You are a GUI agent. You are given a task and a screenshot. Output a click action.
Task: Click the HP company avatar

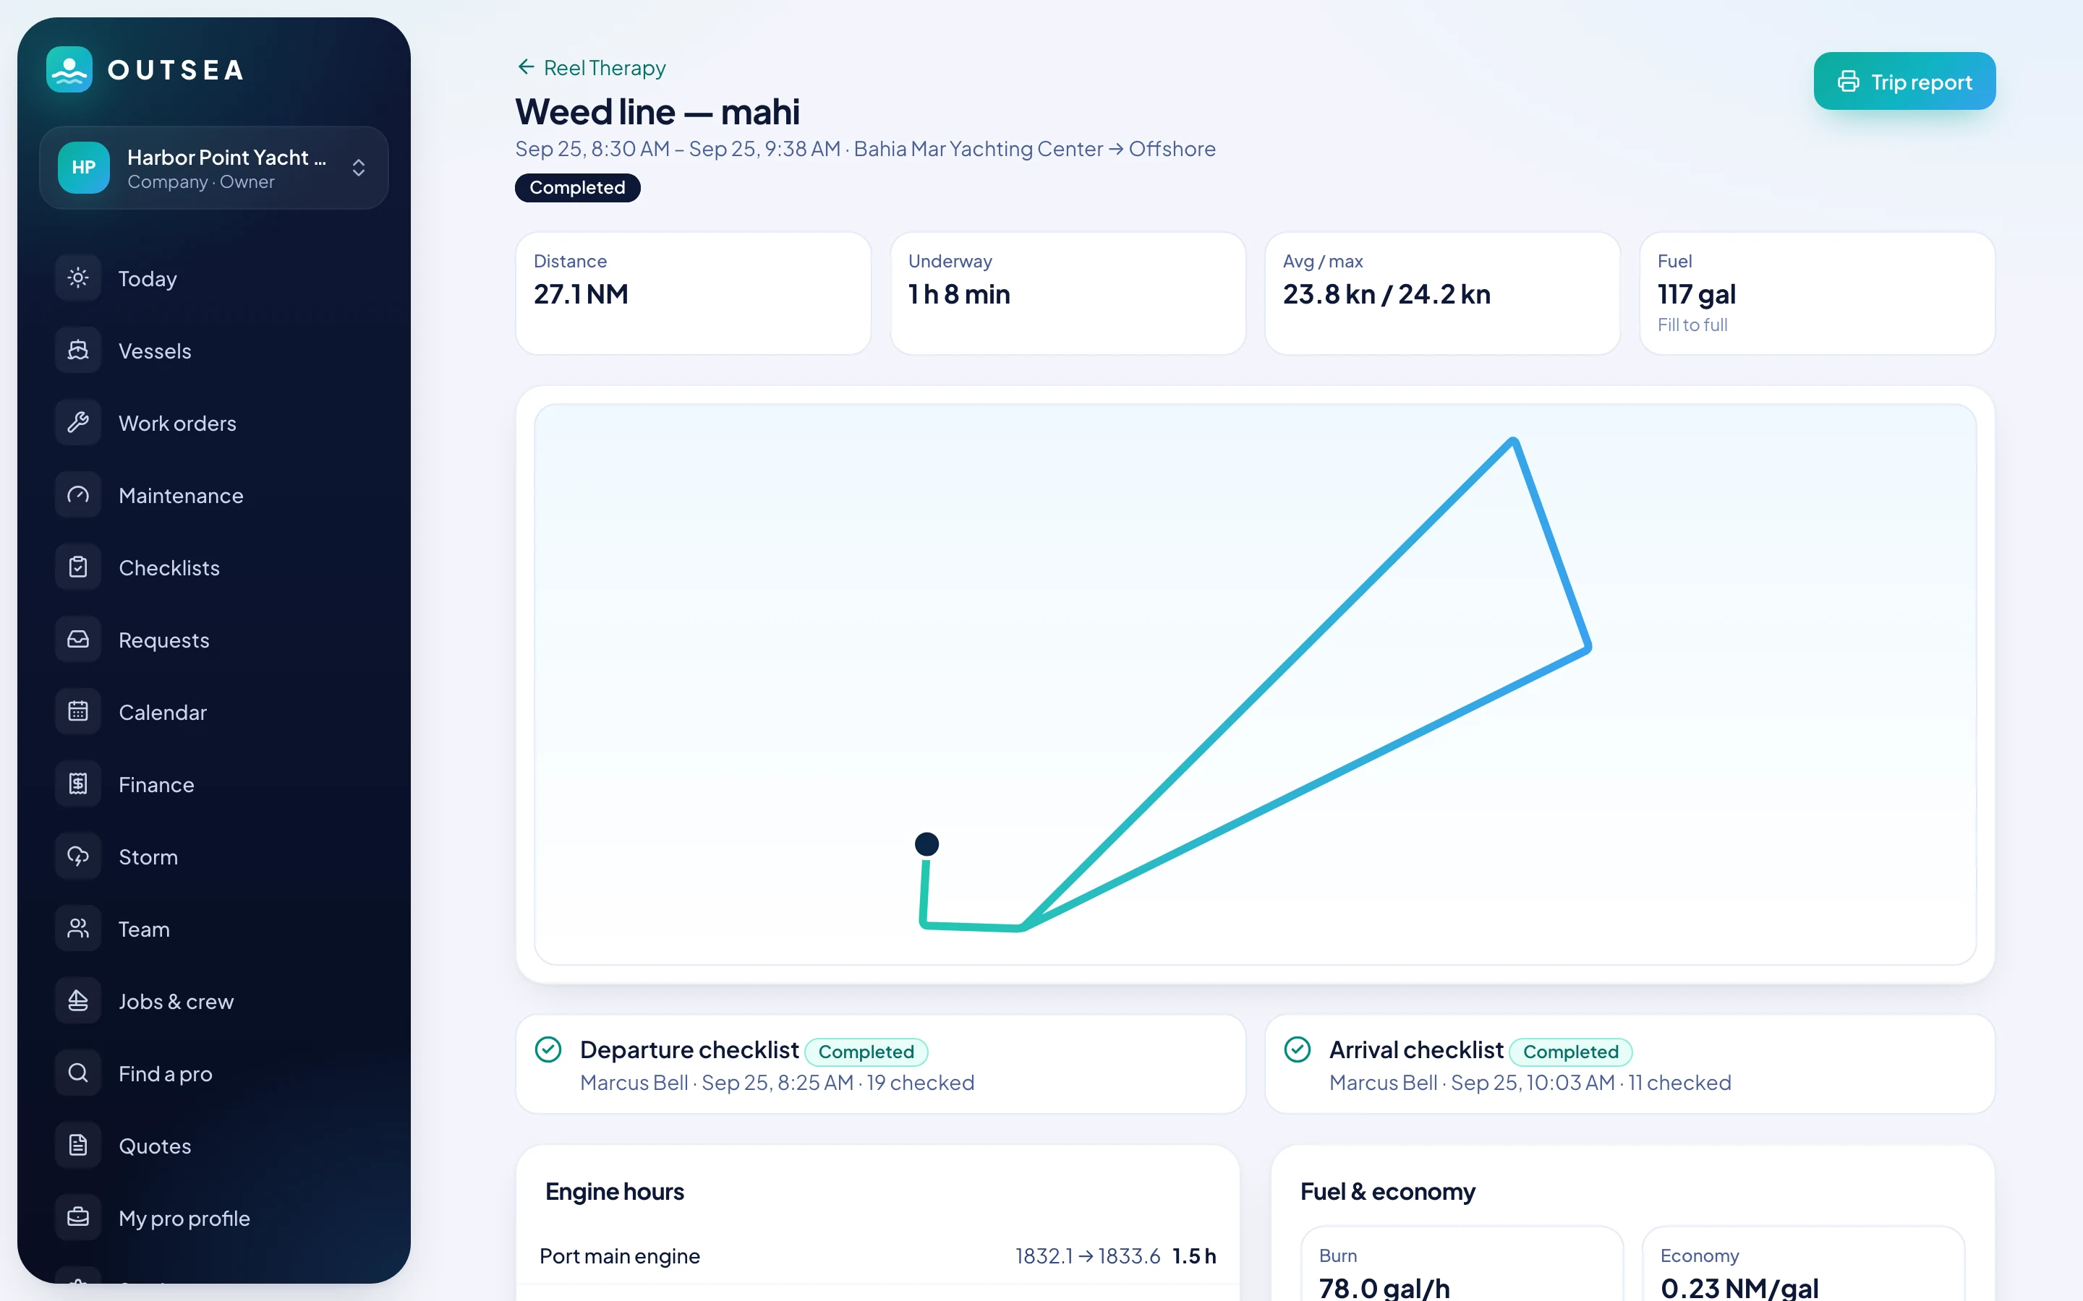pos(83,168)
